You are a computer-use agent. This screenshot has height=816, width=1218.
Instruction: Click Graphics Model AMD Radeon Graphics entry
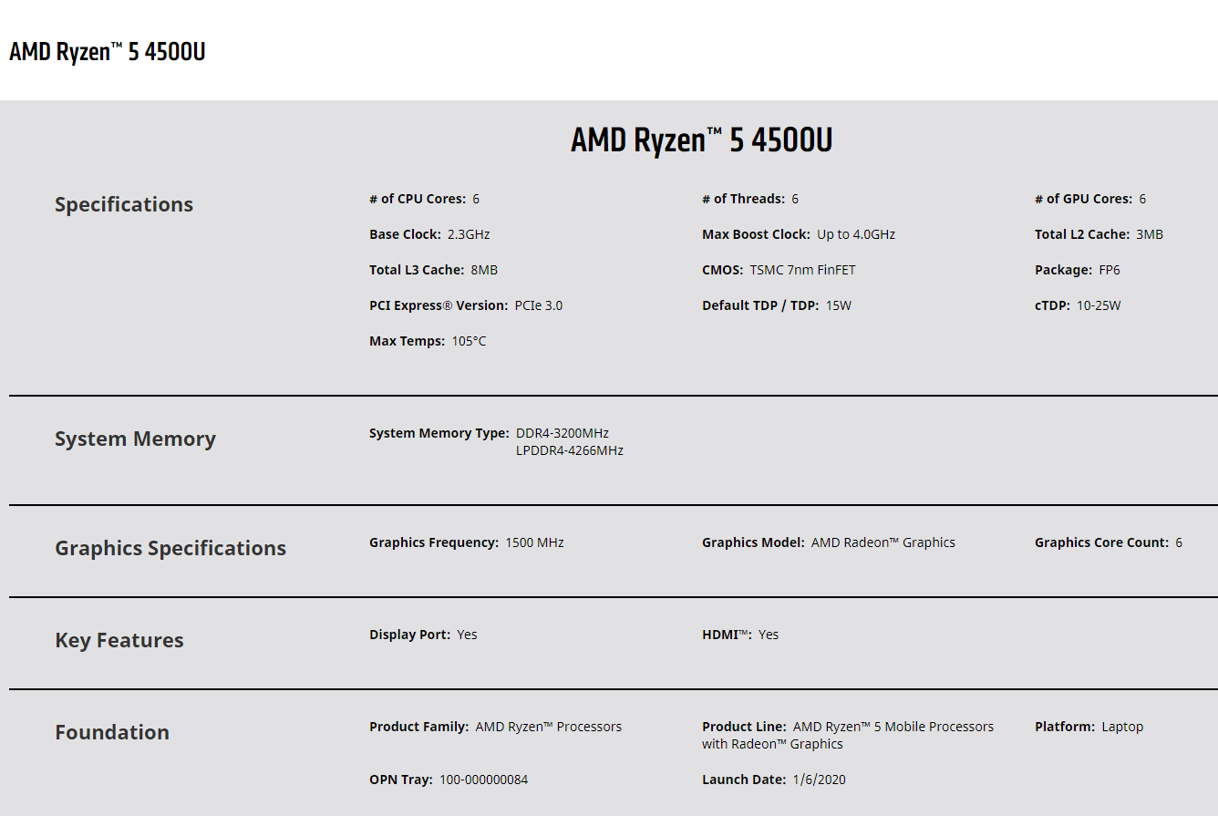829,542
